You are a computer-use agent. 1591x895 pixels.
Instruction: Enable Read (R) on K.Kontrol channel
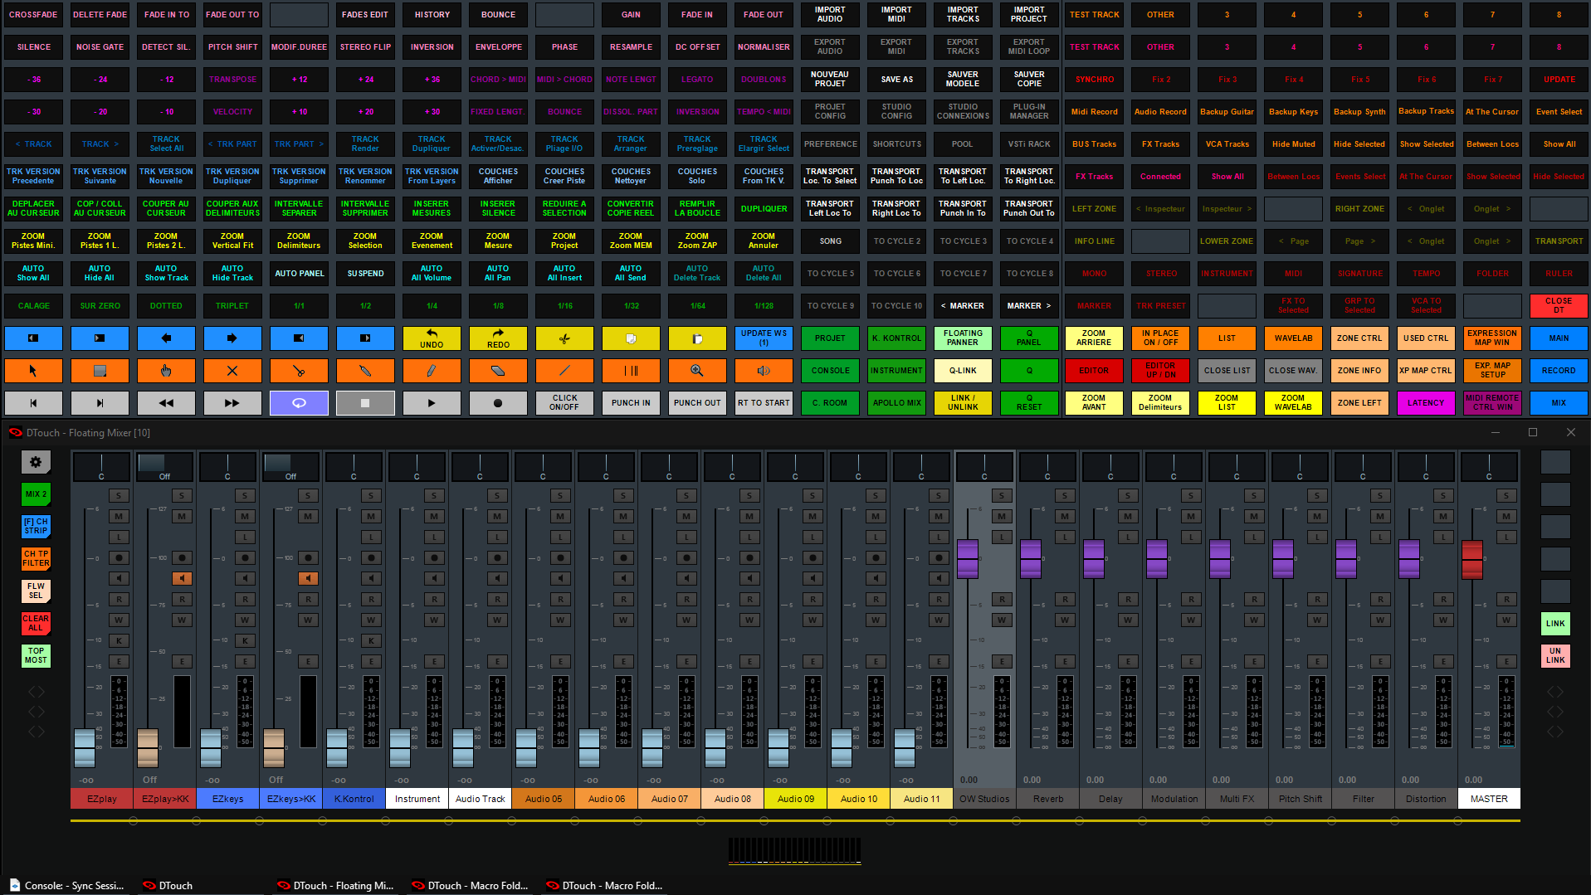coord(371,599)
